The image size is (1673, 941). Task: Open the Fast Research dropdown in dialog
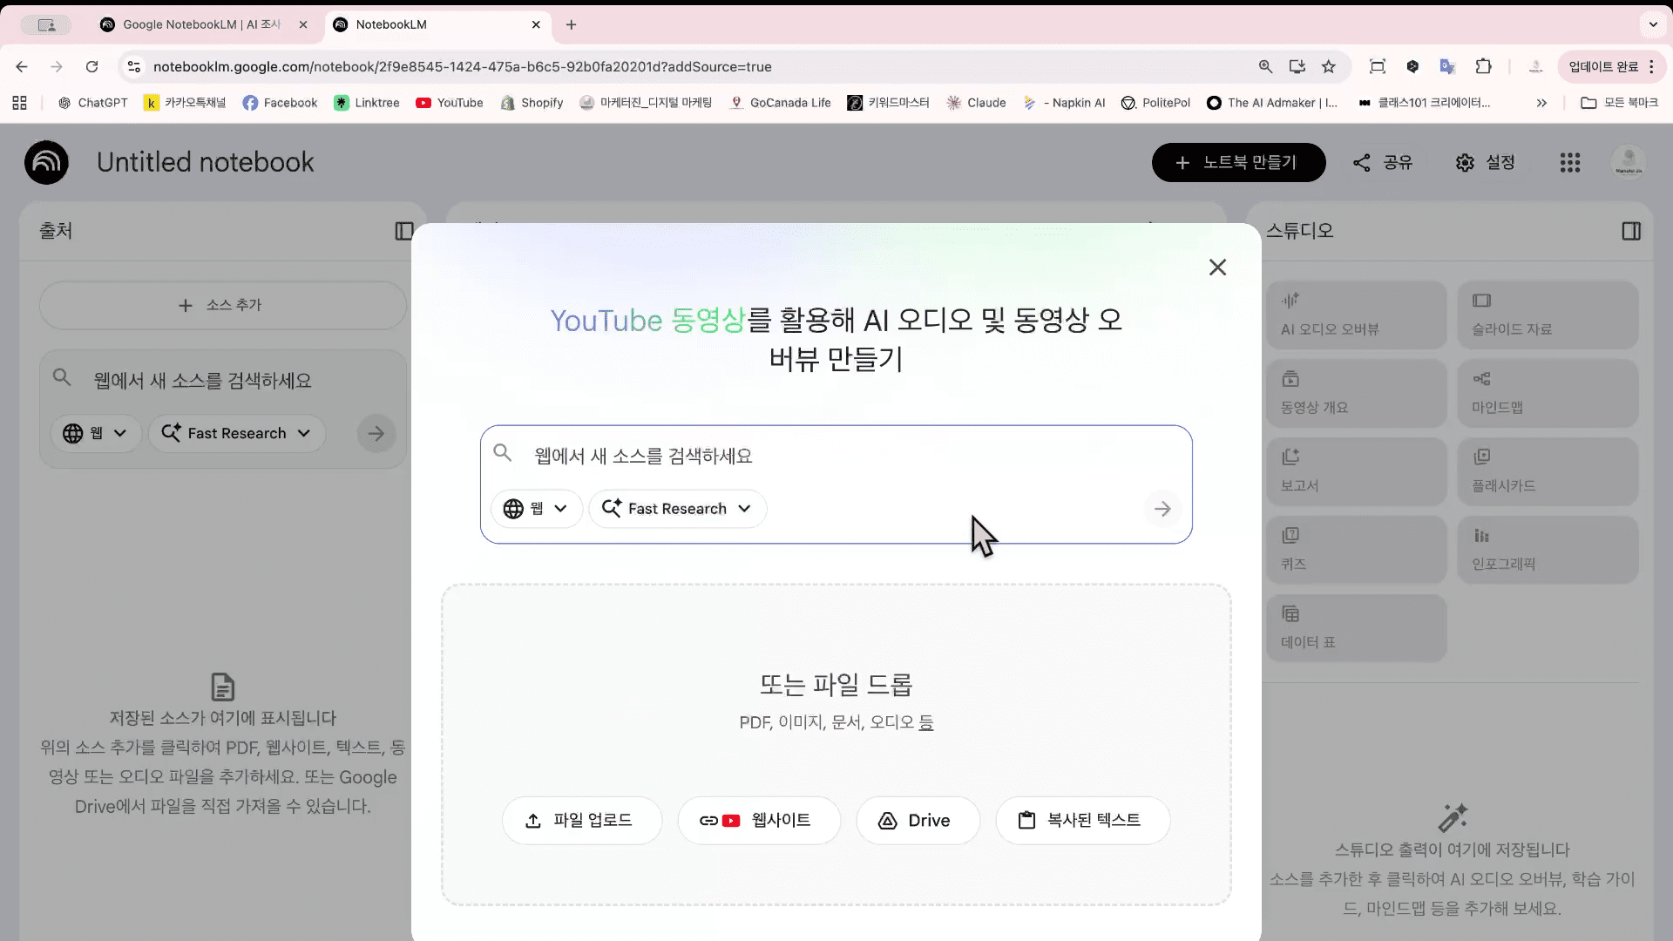click(x=677, y=509)
